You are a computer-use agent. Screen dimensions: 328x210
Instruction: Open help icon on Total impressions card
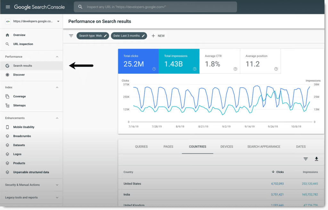coord(195,69)
